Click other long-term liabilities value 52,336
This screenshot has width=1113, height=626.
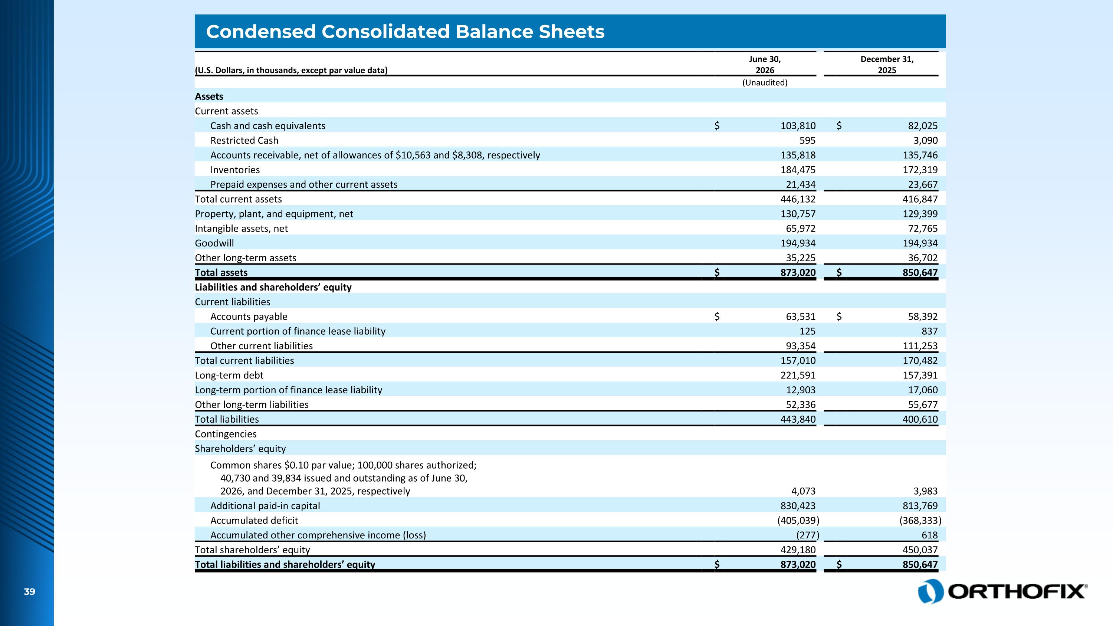[x=801, y=405]
